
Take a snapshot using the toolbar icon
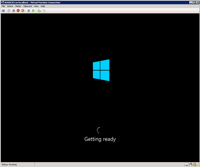(x=39, y=11)
